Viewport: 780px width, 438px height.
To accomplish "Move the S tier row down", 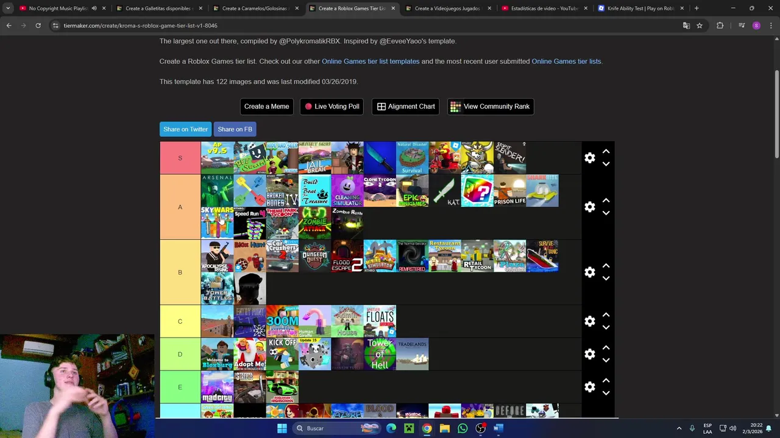I will 606,164.
